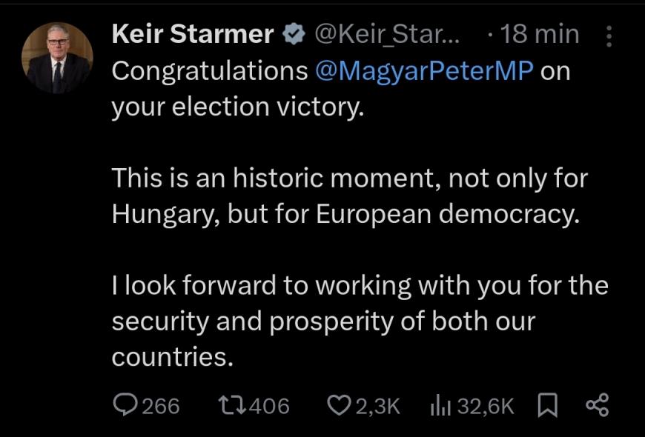Click the 2,3K likes count
Screen dimensions: 645x437
tap(378, 405)
